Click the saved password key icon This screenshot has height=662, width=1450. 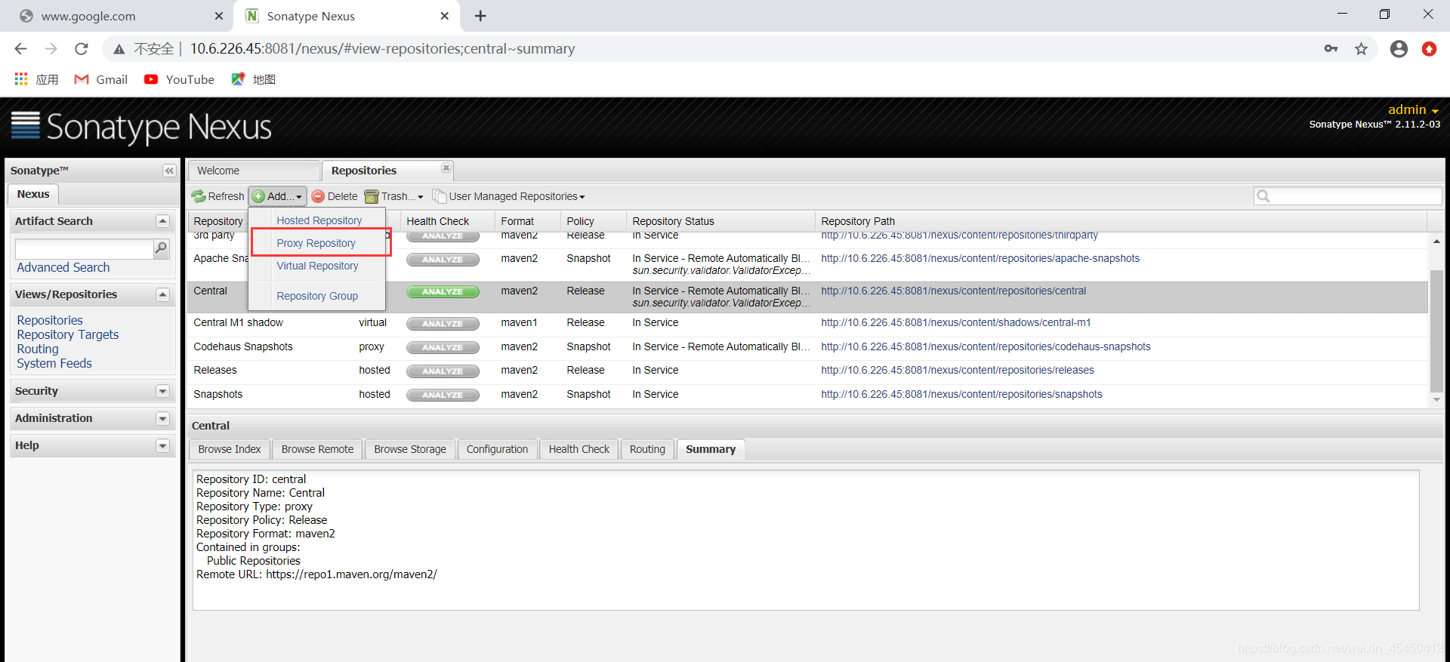point(1331,49)
